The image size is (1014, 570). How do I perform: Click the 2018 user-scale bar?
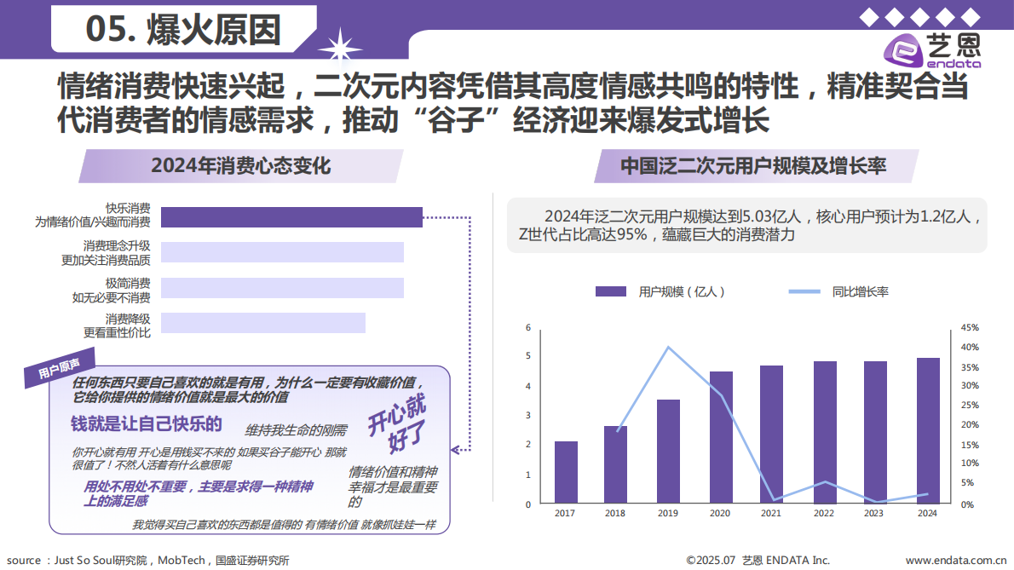tap(615, 464)
